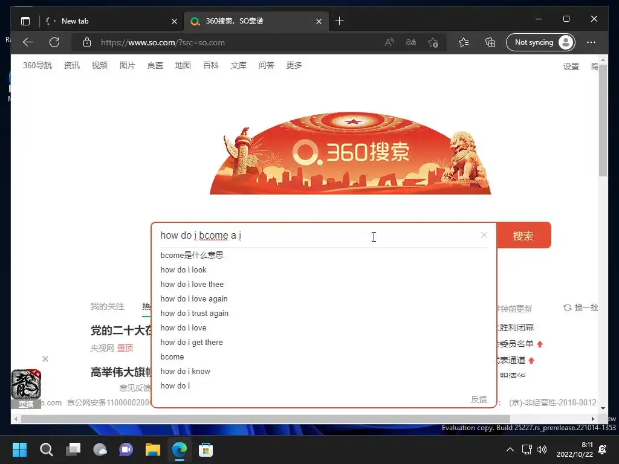Open the Favorites list icon
The image size is (619, 464).
464,42
